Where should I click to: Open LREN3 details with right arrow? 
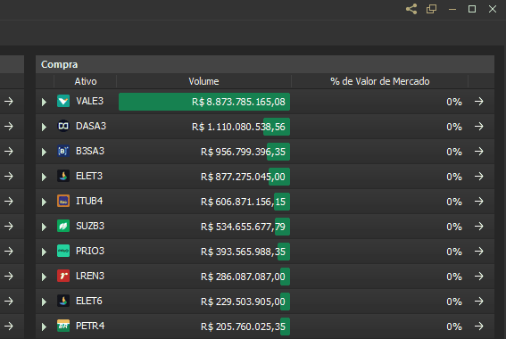(x=479, y=277)
